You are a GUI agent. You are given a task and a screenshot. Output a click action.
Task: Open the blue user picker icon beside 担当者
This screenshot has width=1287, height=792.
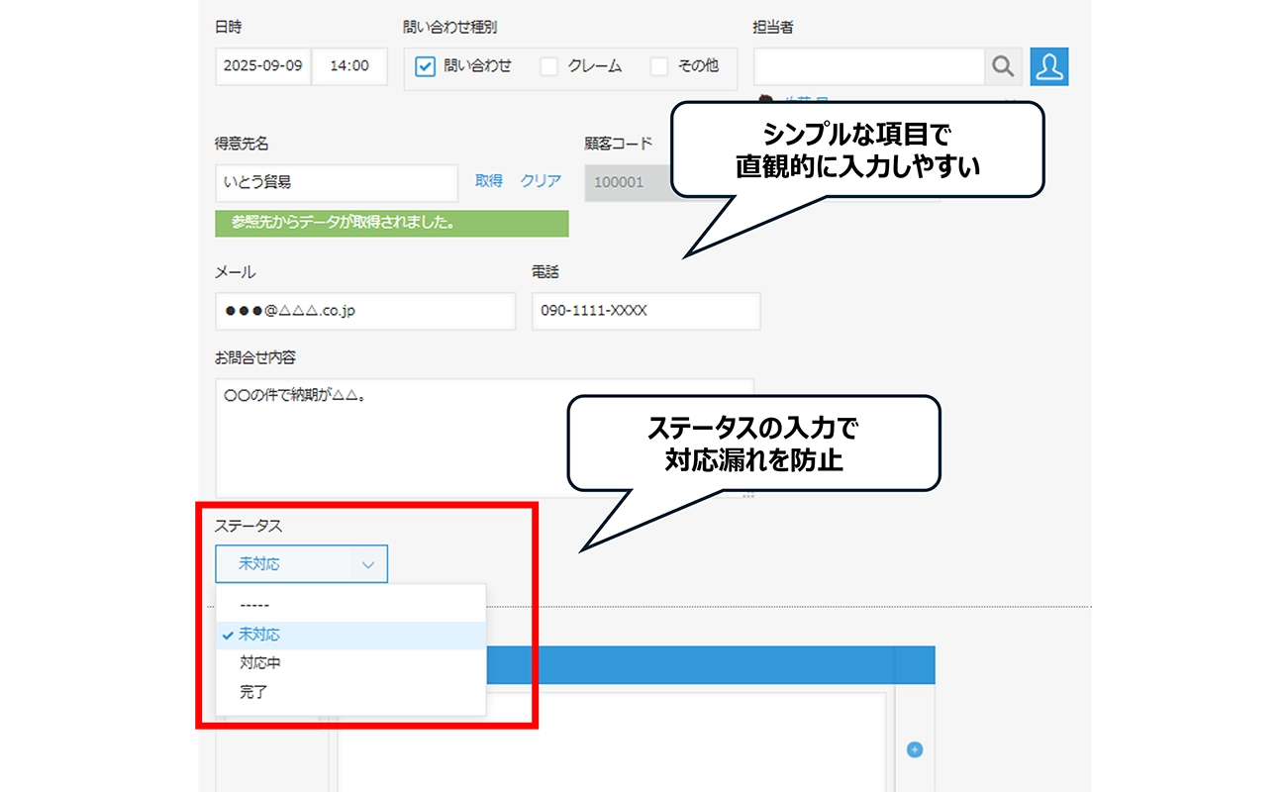1049,66
